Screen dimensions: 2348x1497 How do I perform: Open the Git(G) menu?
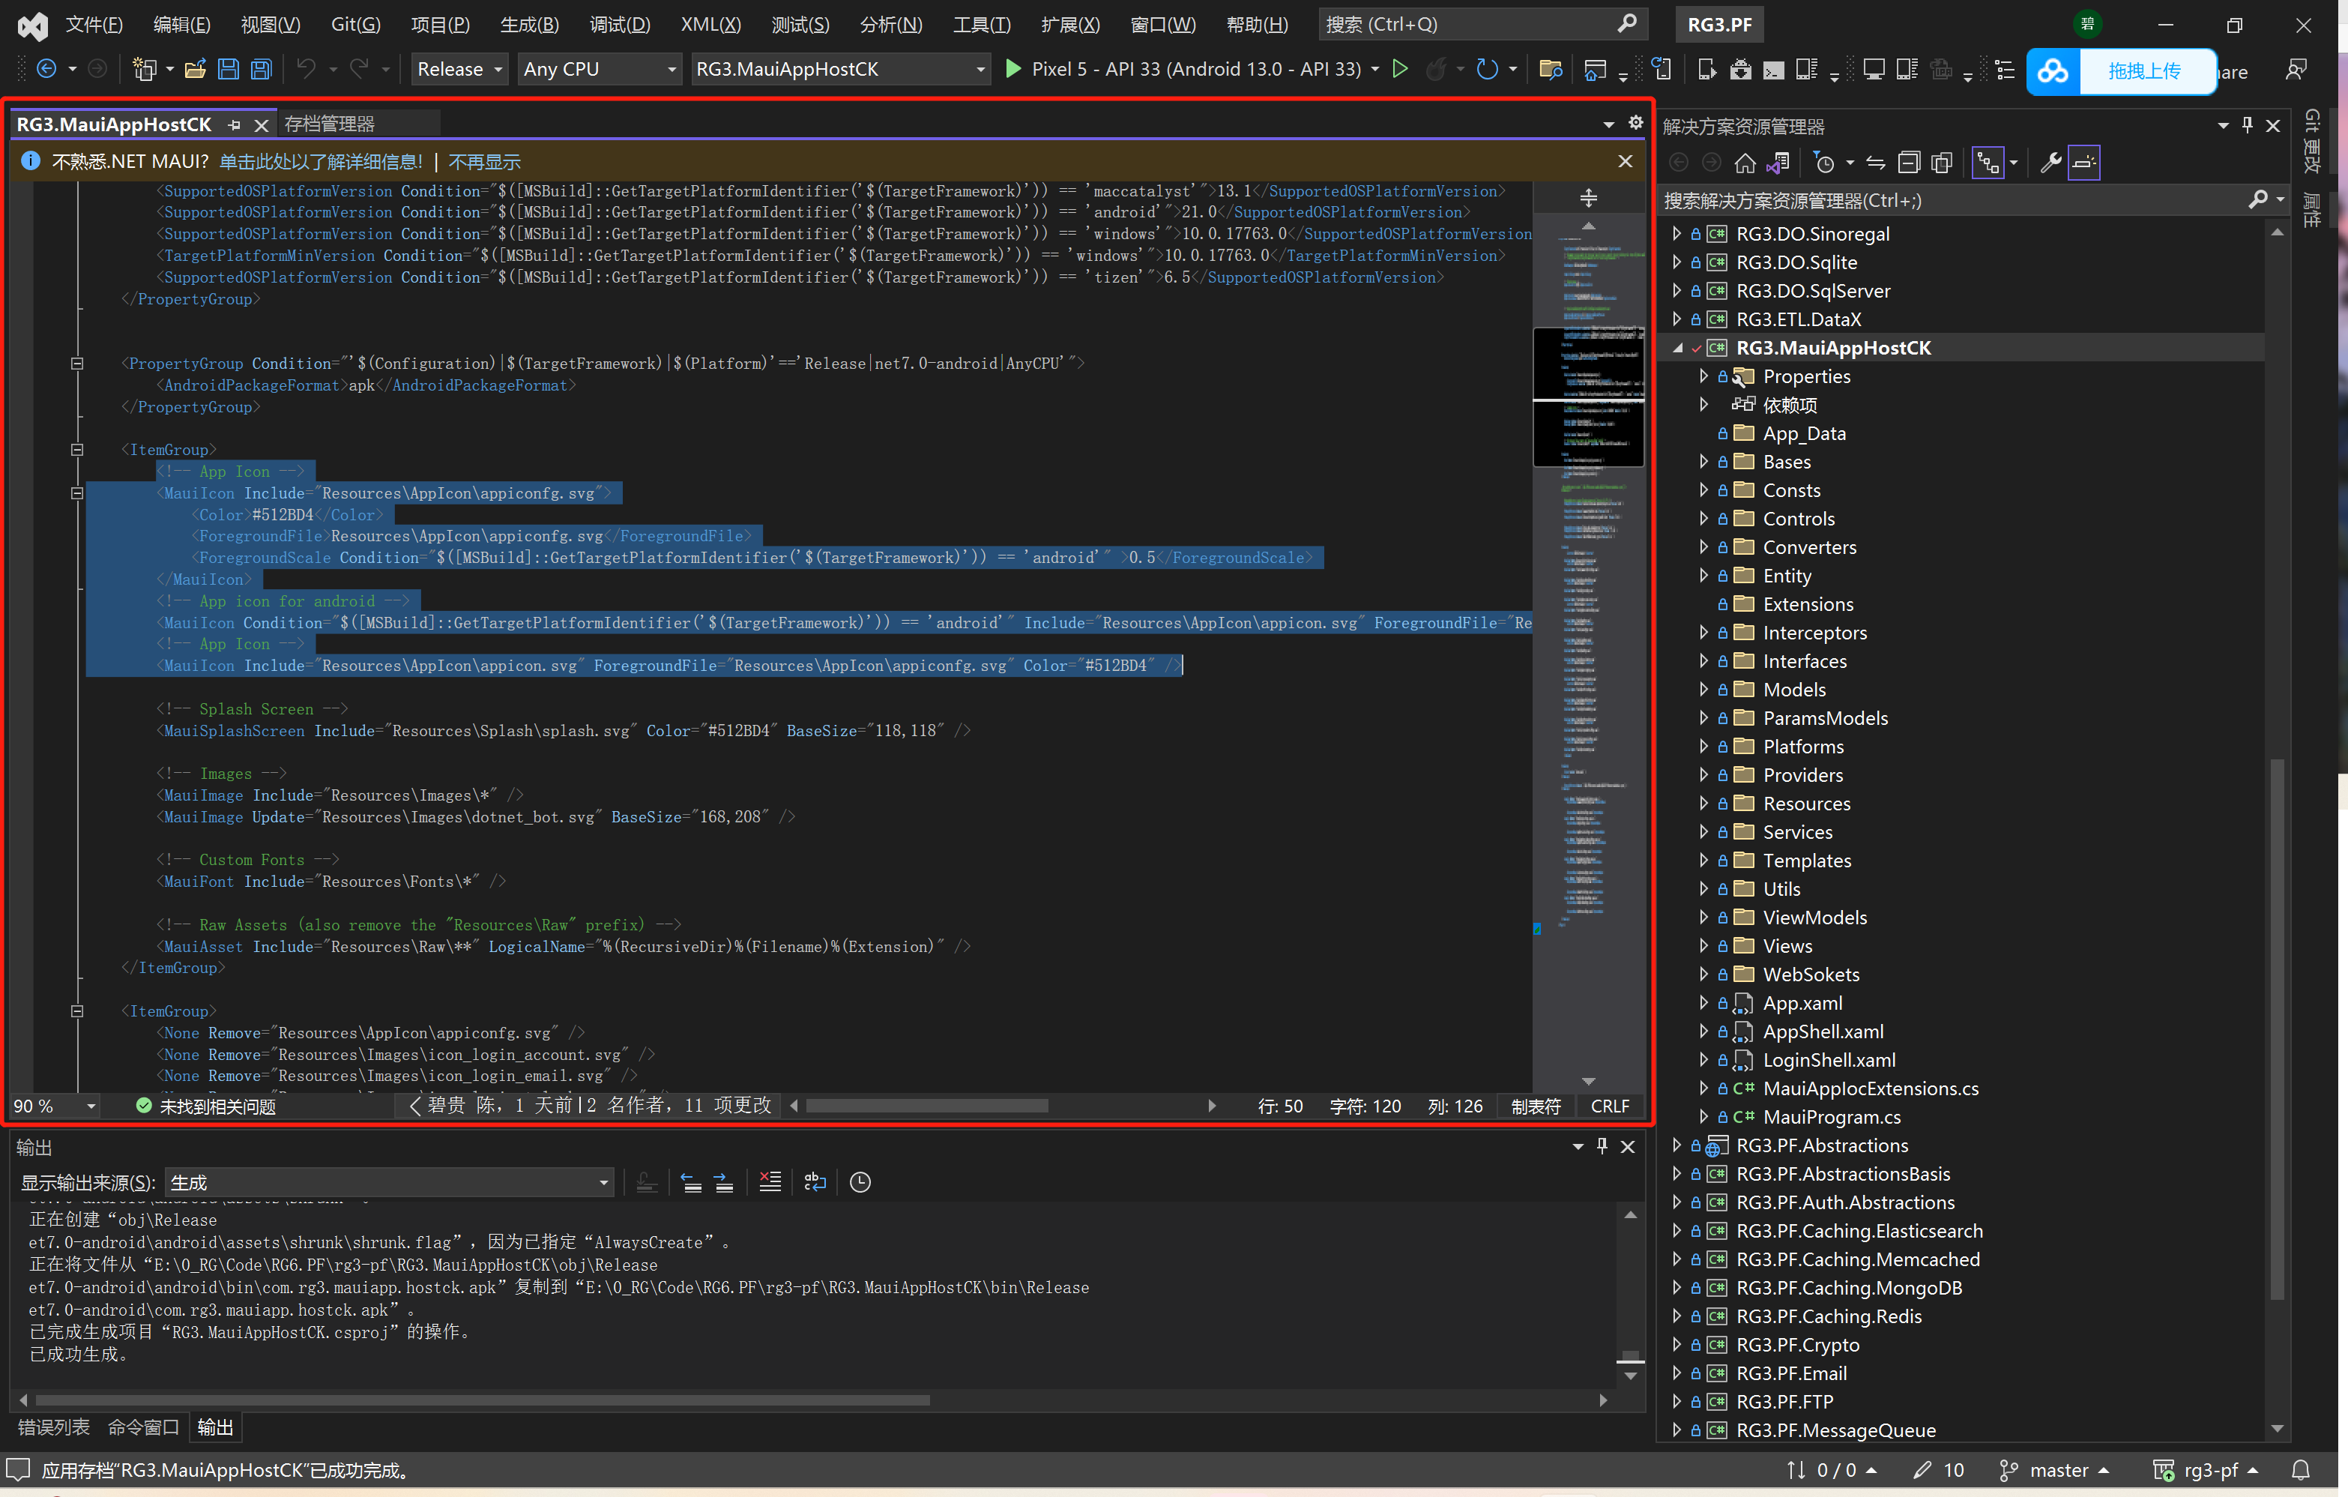[356, 25]
